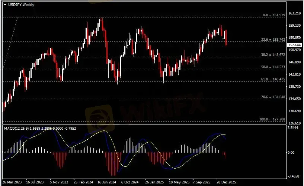
Task: Click the MACD(12,26,9) indicator label
Action: click(16, 128)
